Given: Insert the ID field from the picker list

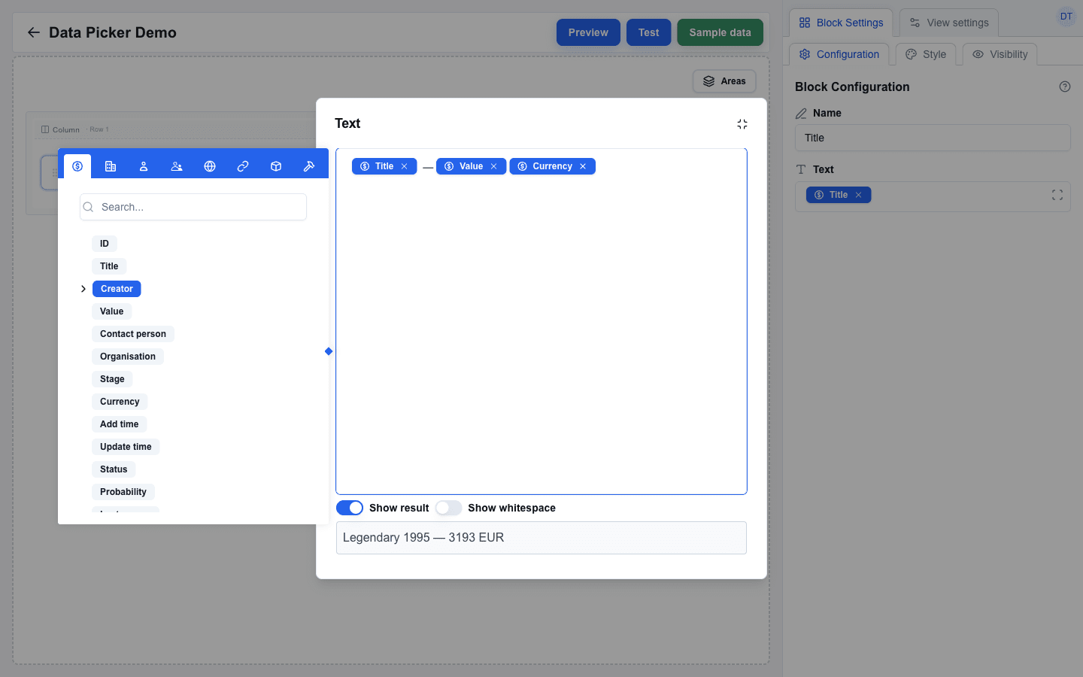Looking at the screenshot, I should tap(105, 244).
